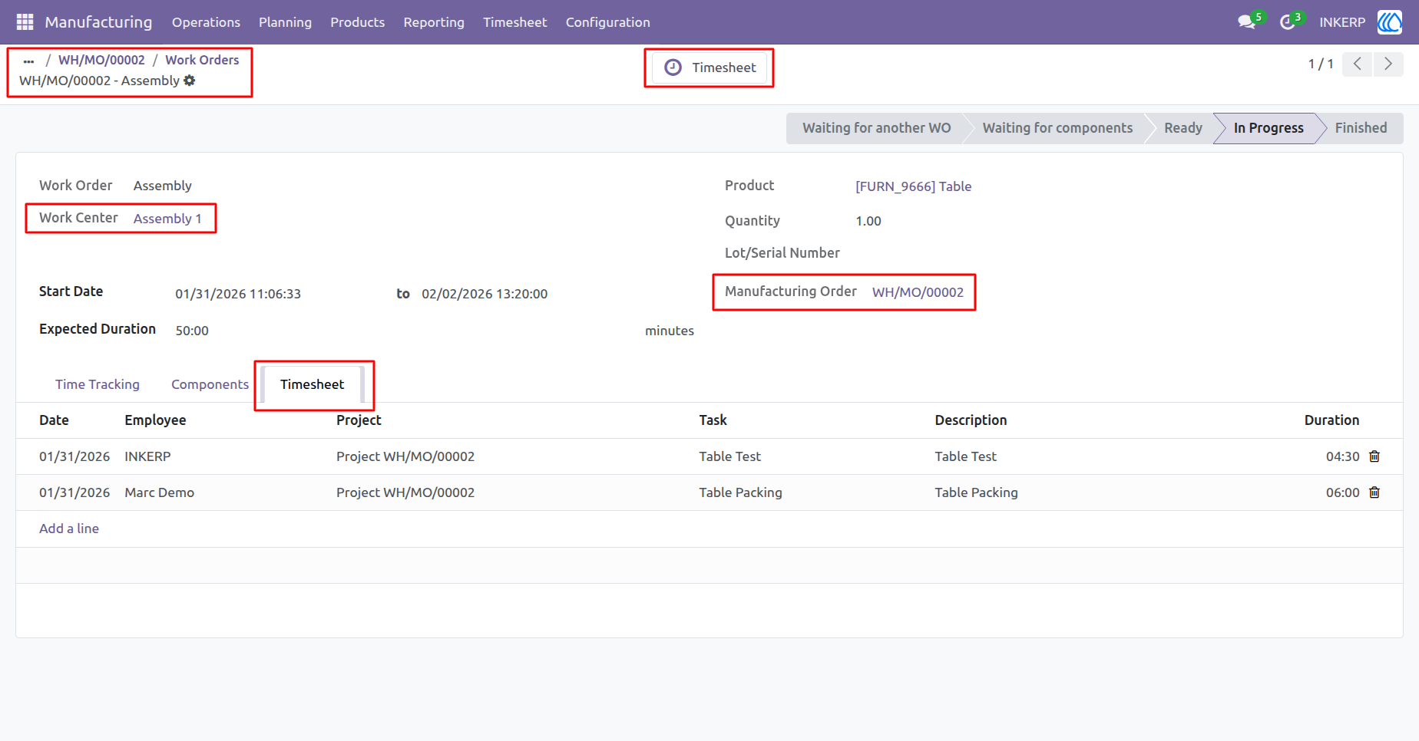Open the Products menu
The height and width of the screenshot is (741, 1419).
coord(358,22)
